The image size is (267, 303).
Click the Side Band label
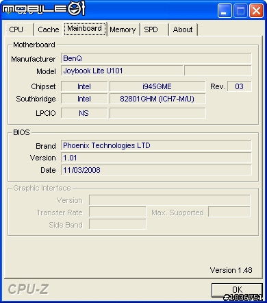[x=66, y=225]
